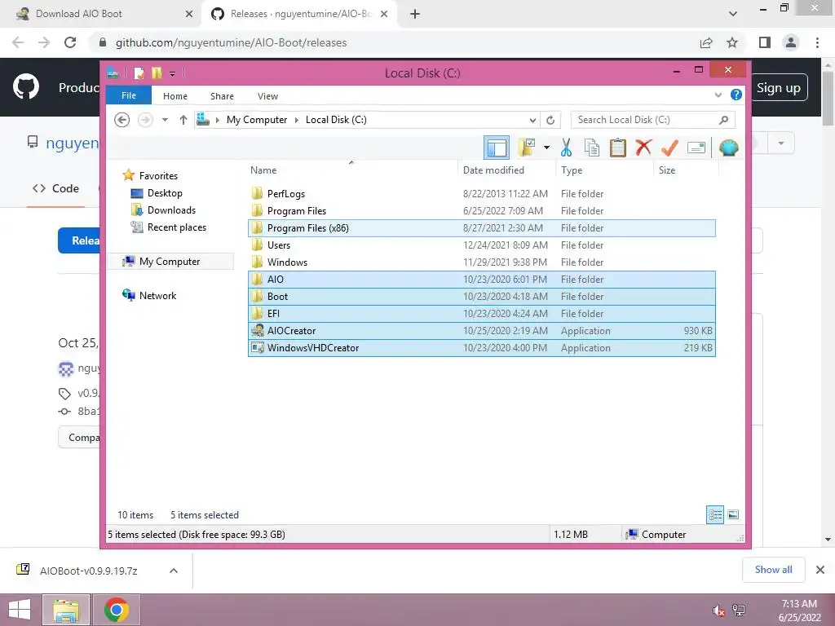
Task: Expand the ribbon with the chevron
Action: pyautogui.click(x=718, y=95)
